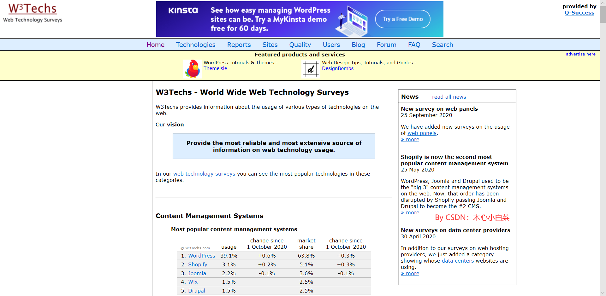Click more under web panels news

coord(410,139)
